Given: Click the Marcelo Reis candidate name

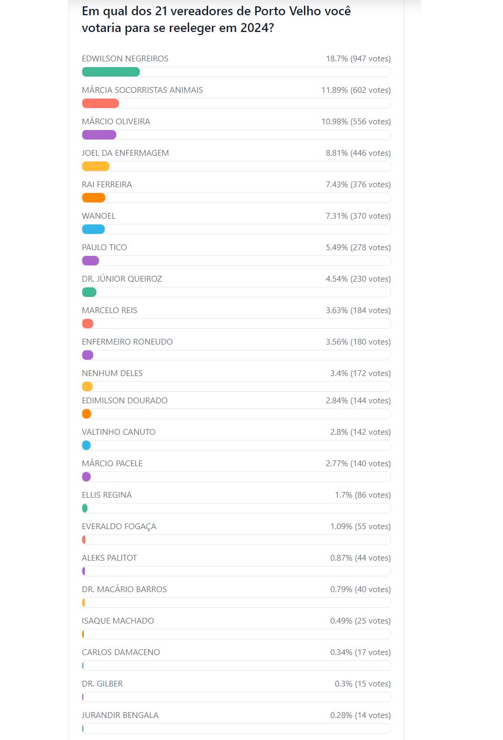Looking at the screenshot, I should [110, 310].
